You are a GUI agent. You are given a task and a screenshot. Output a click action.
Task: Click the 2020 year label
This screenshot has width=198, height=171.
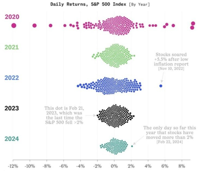(x=12, y=17)
